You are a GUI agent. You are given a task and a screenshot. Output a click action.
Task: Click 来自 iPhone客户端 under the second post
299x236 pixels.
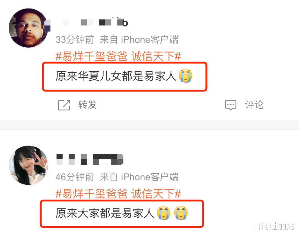[x=139, y=177]
